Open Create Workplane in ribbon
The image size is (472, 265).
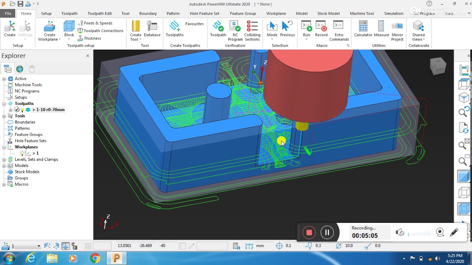[x=49, y=31]
